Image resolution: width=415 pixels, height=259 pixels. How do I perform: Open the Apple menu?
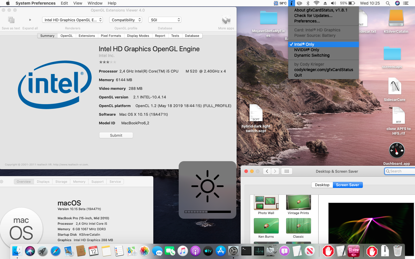pyautogui.click(x=8, y=3)
